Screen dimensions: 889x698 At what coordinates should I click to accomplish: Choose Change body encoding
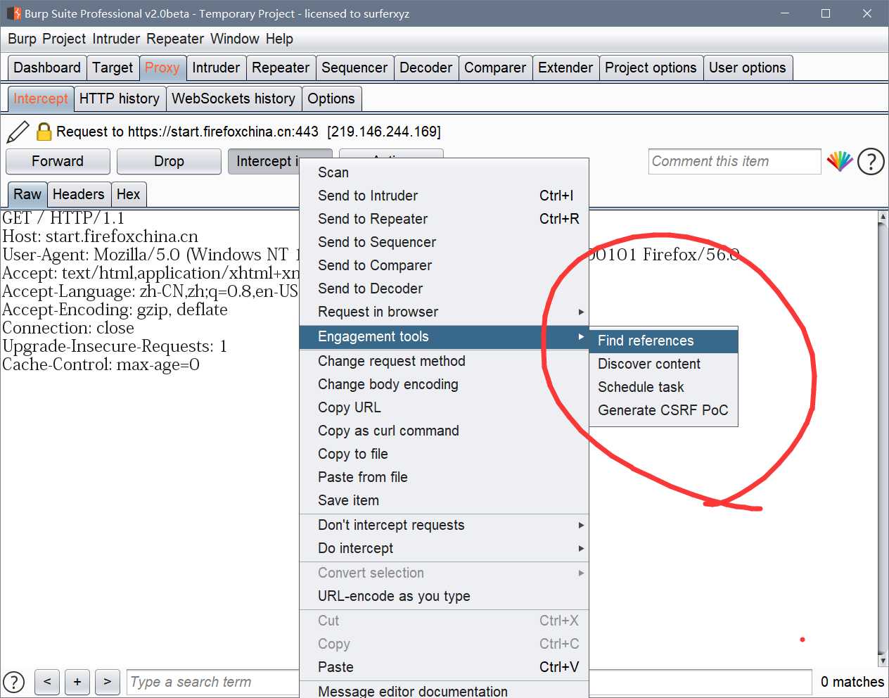click(x=444, y=384)
